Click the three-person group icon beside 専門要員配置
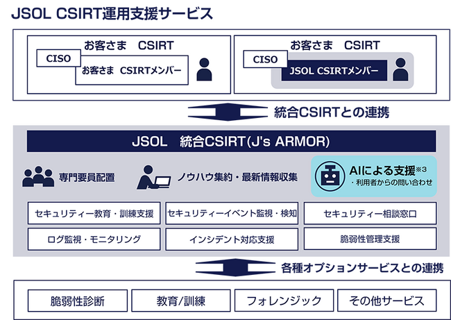The width and height of the screenshot is (451, 320). click(37, 177)
